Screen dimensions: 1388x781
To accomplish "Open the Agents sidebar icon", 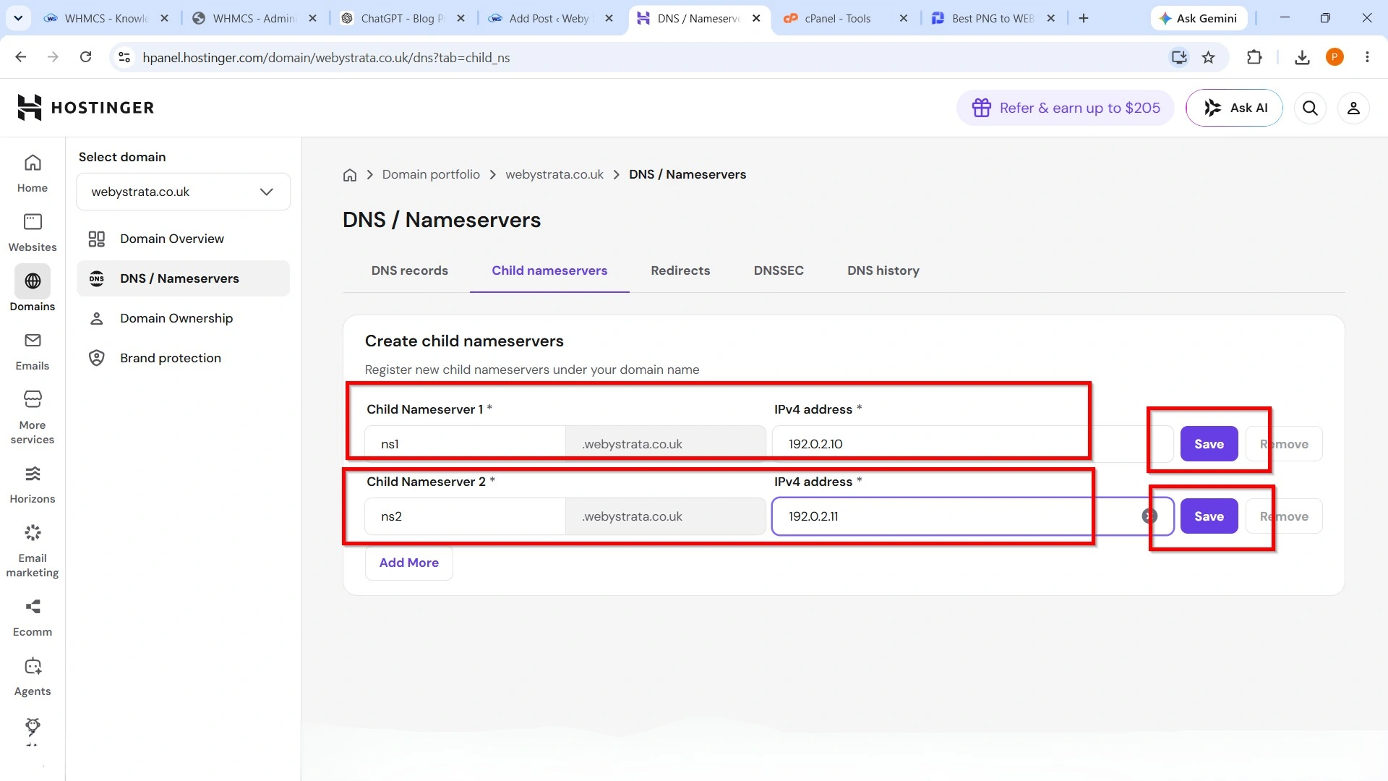I will point(33,666).
